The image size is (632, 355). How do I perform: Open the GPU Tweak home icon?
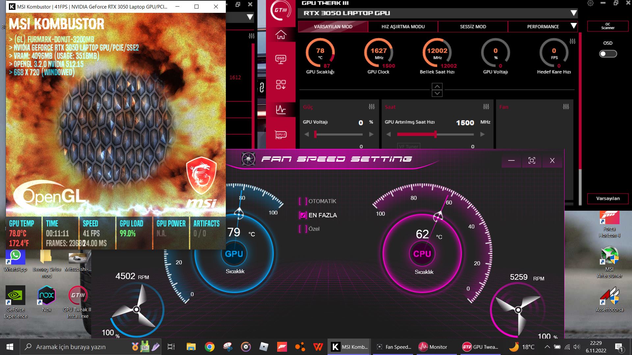(x=281, y=35)
